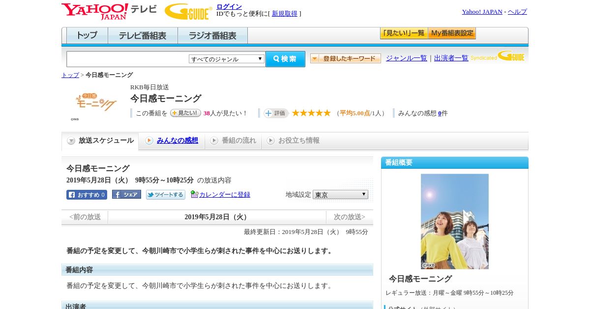Go to 次の放送> next broadcast
Image resolution: width=590 pixels, height=309 pixels.
[x=350, y=217]
